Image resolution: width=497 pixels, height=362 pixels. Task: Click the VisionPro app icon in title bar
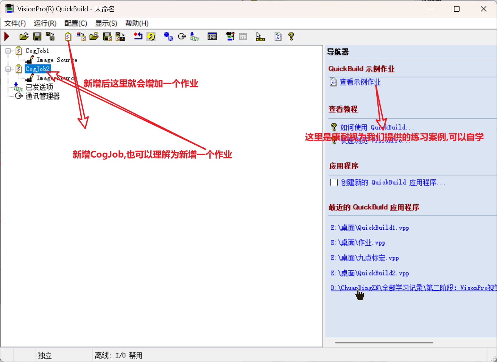pyautogui.click(x=9, y=9)
